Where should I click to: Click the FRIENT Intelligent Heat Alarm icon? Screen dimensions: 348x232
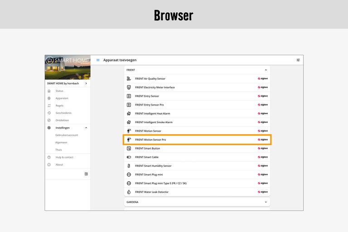point(129,113)
